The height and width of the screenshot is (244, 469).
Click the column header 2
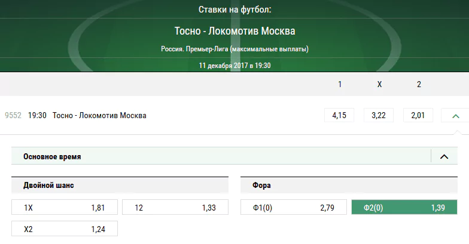[419, 85]
